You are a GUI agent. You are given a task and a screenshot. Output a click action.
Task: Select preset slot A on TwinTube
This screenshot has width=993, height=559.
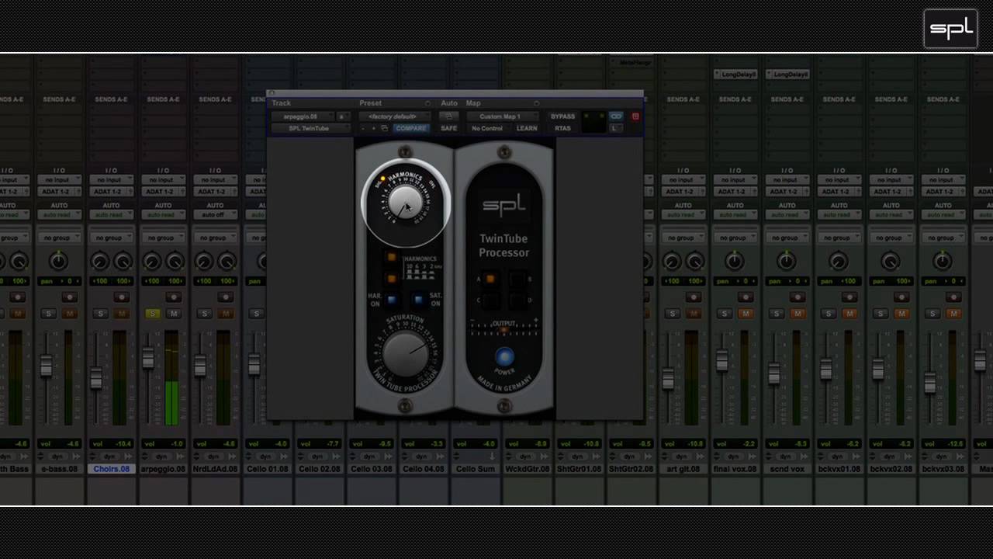tap(490, 279)
